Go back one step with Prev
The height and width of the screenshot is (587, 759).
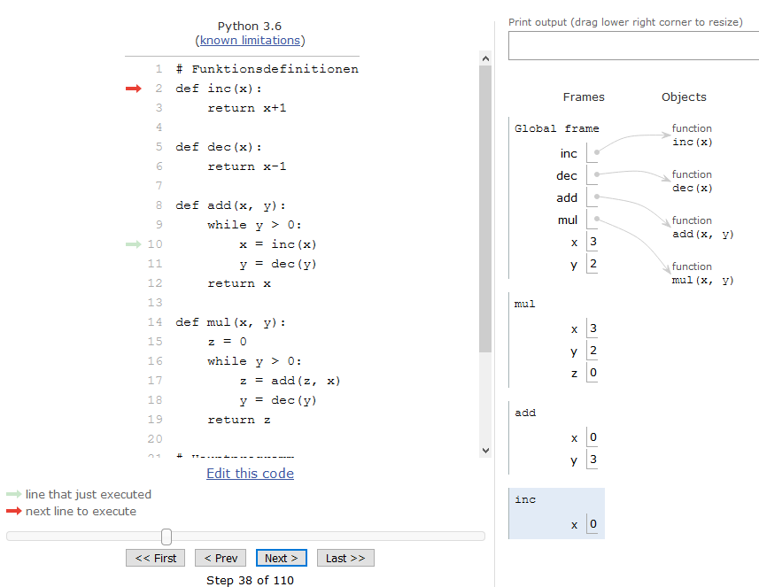click(221, 558)
